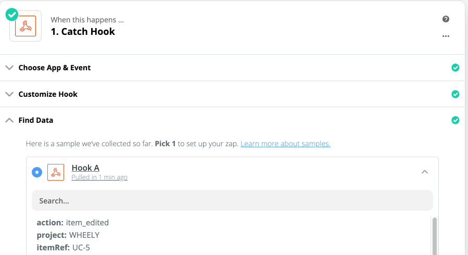The width and height of the screenshot is (468, 255).
Task: Focus the Search sample fields box
Action: [x=232, y=200]
